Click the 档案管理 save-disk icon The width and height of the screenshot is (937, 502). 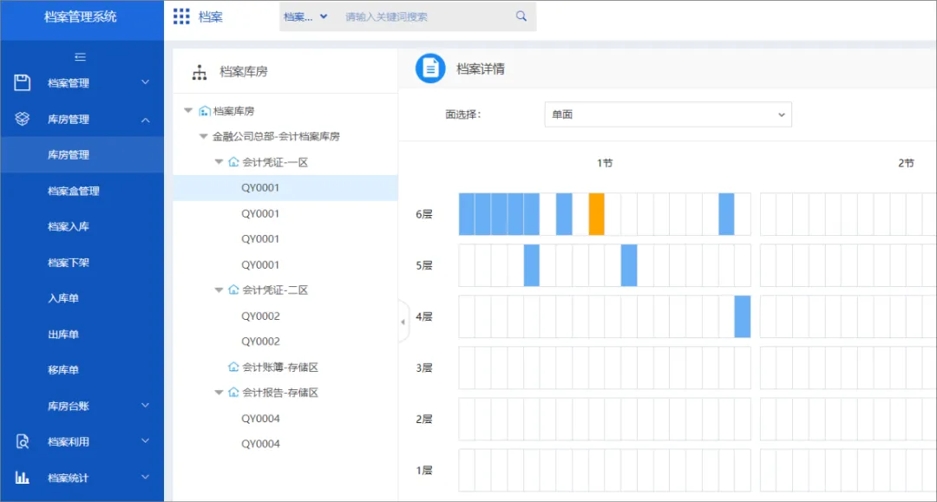tap(22, 82)
